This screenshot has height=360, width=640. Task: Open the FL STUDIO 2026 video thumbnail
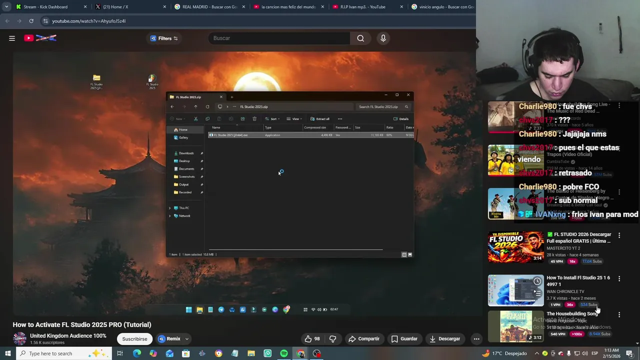pyautogui.click(x=515, y=247)
